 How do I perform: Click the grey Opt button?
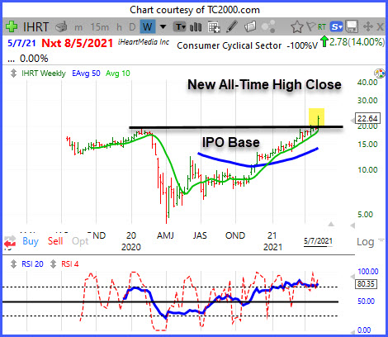tap(80, 241)
